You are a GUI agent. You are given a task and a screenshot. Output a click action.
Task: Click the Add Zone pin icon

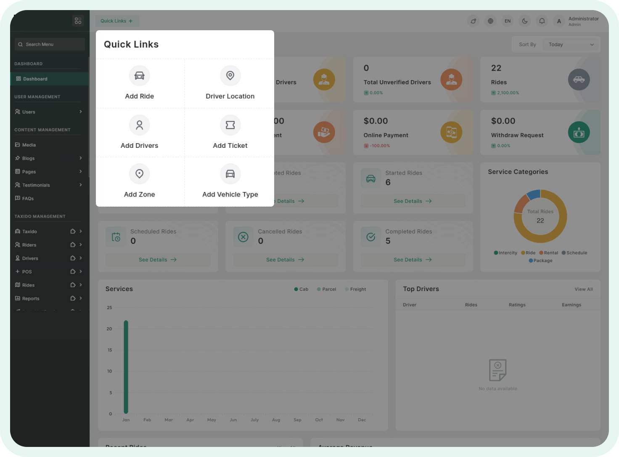pyautogui.click(x=139, y=174)
